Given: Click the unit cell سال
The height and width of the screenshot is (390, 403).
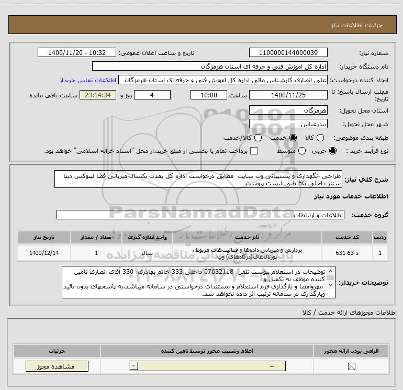Looking at the screenshot, I should [x=147, y=253].
